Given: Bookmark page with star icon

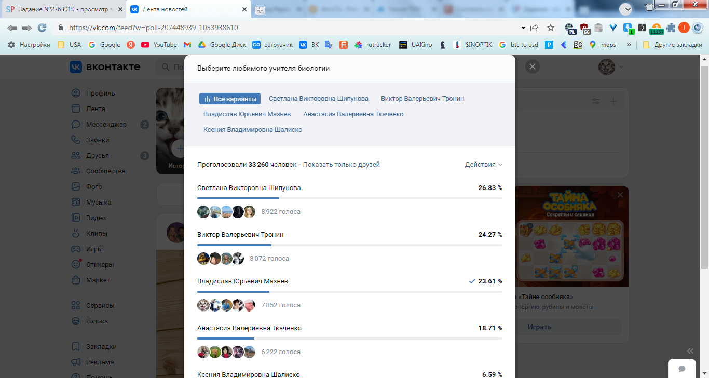Looking at the screenshot, I should pyautogui.click(x=551, y=28).
